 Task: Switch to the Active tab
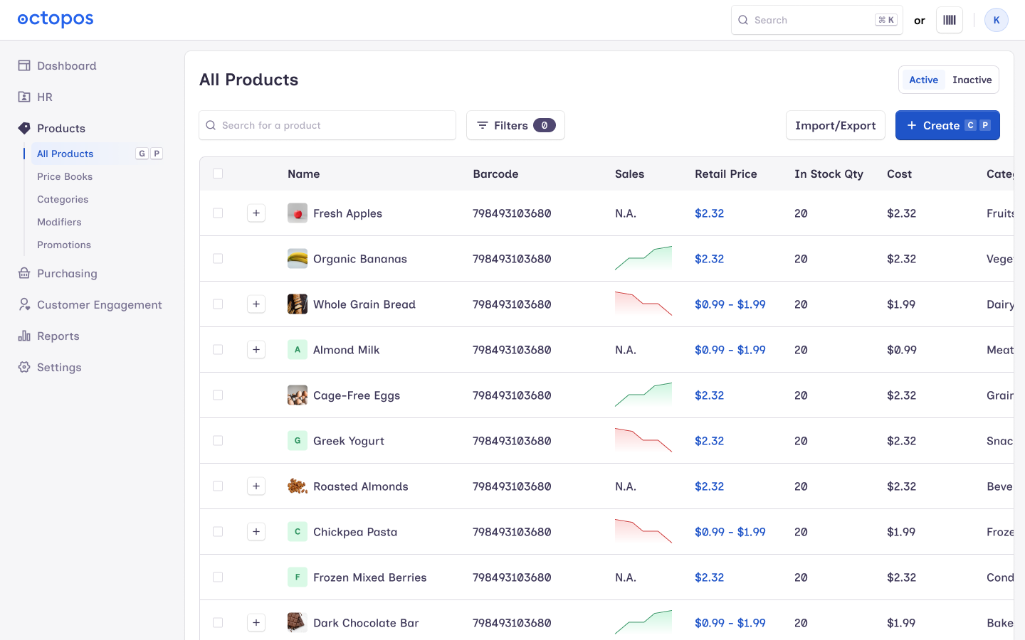click(923, 80)
